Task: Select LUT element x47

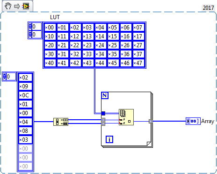Action: (x=138, y=63)
